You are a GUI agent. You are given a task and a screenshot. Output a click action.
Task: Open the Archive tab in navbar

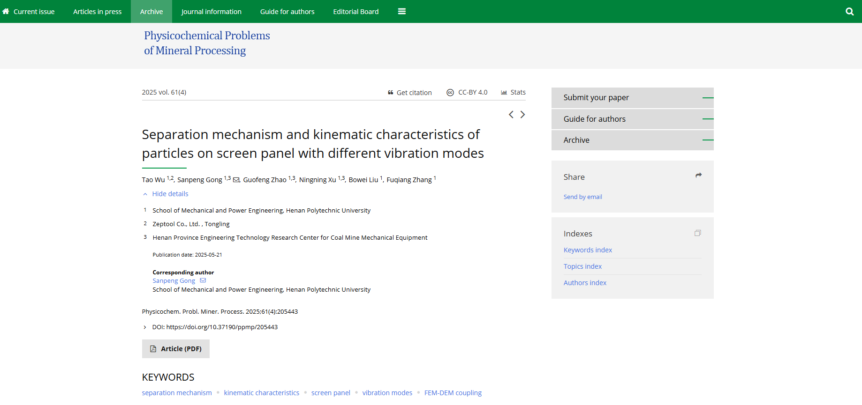click(x=151, y=12)
